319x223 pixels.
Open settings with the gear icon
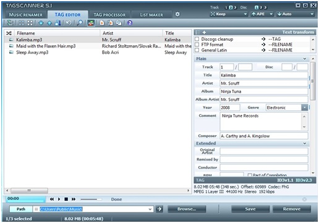tap(177, 14)
